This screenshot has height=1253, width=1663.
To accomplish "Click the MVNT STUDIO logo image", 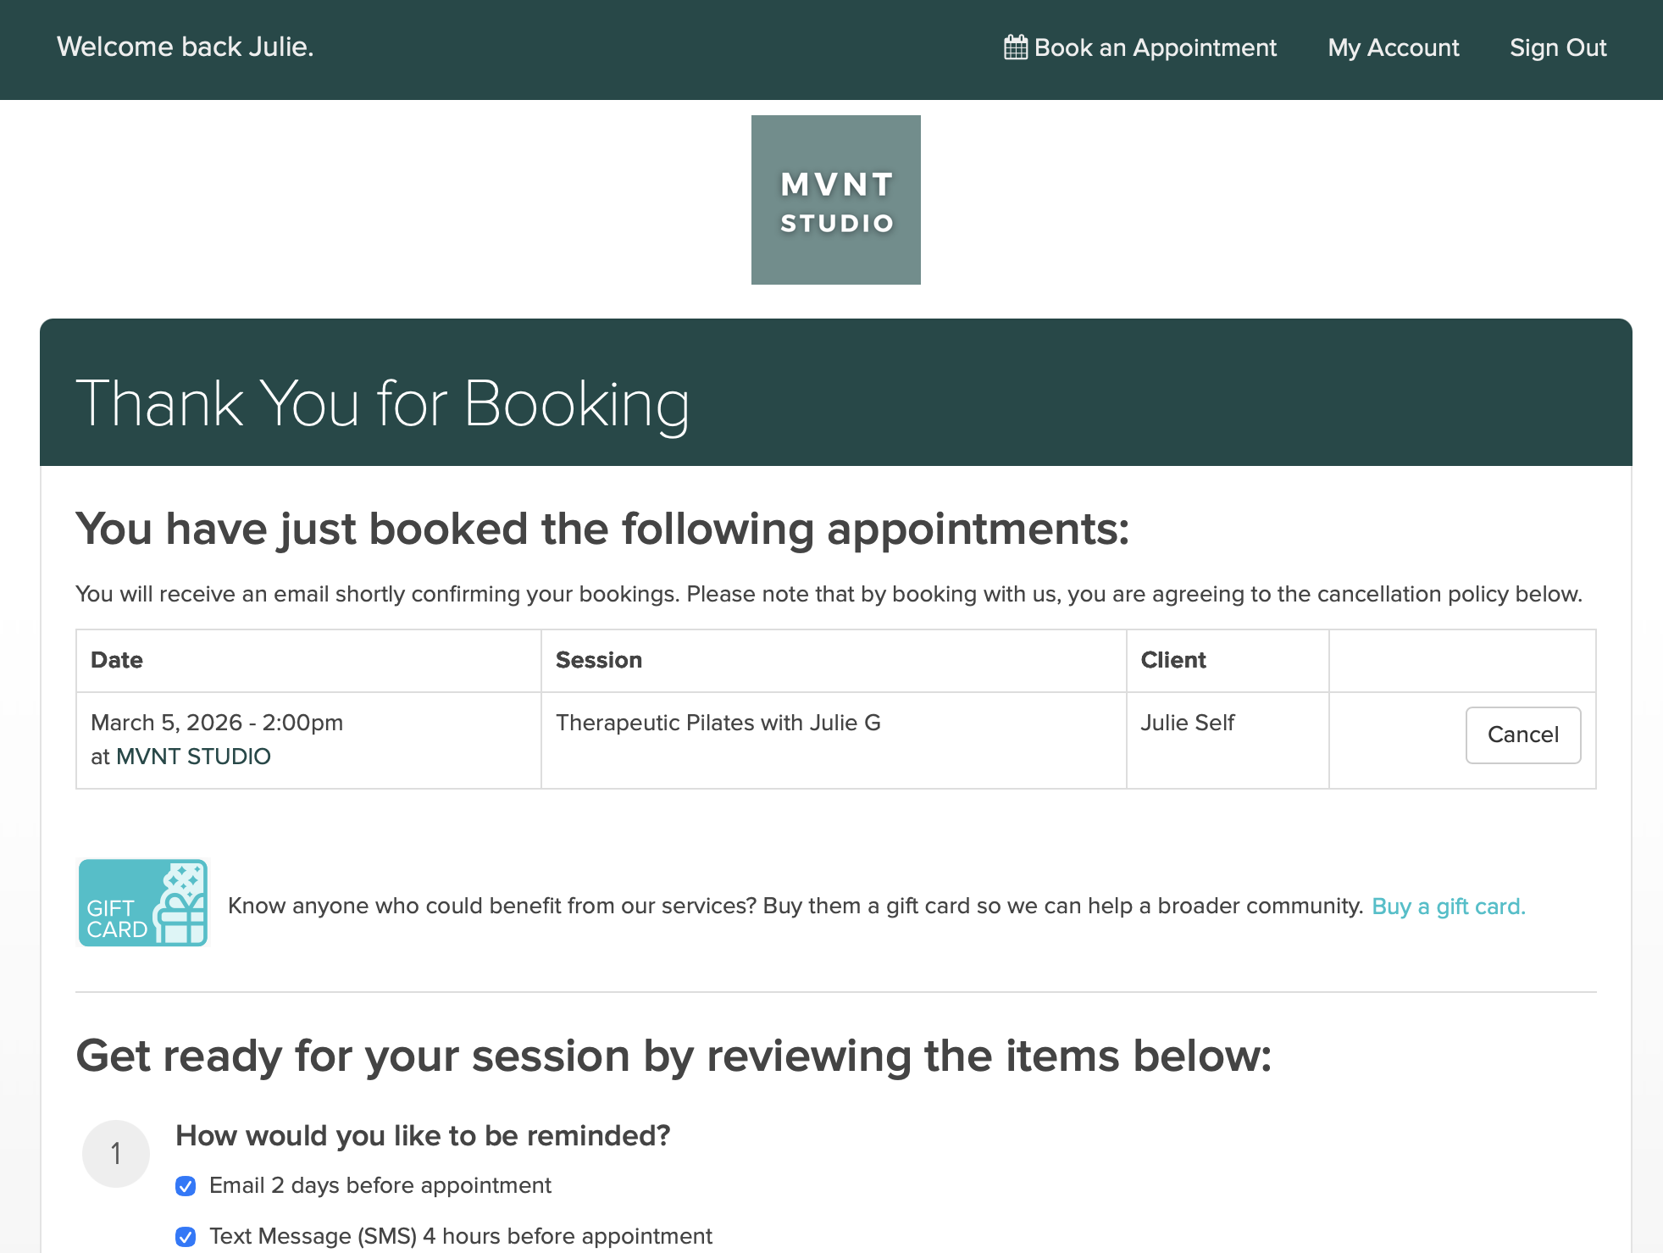I will pyautogui.click(x=835, y=200).
